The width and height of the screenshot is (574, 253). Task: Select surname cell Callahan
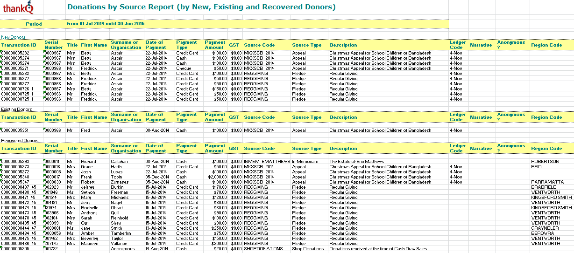pos(120,162)
